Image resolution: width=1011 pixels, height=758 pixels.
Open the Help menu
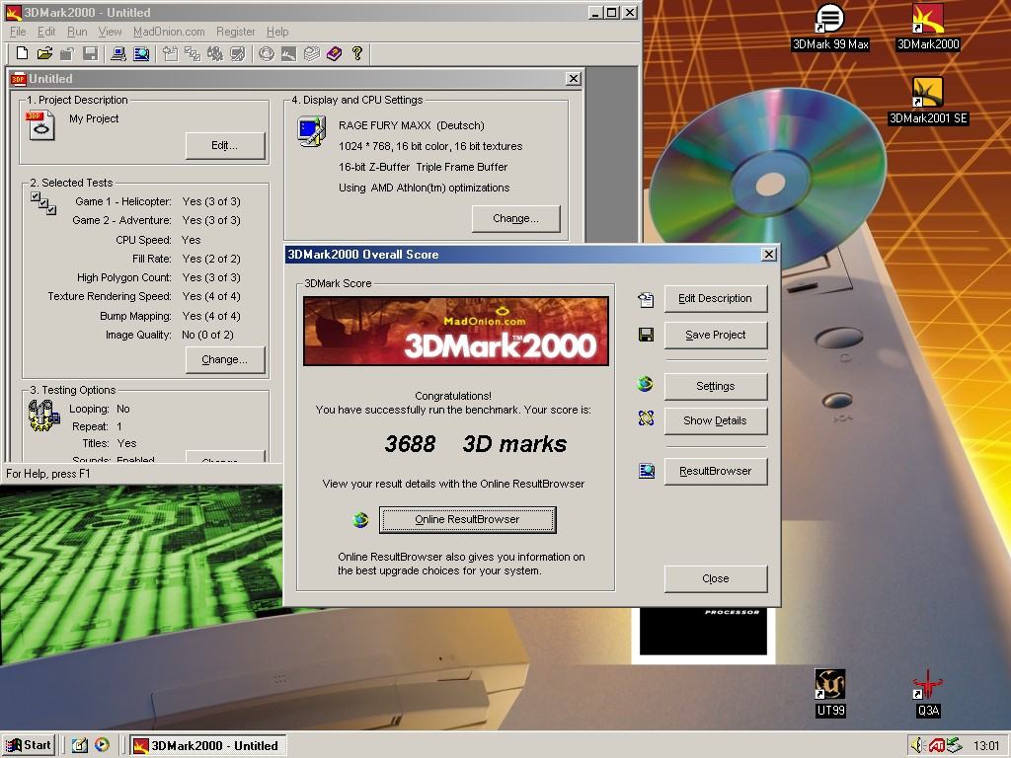pos(277,32)
